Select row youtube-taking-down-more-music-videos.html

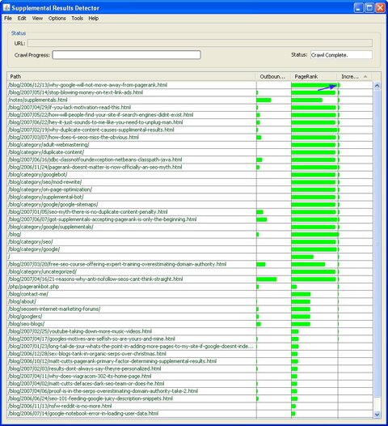[x=190, y=332]
